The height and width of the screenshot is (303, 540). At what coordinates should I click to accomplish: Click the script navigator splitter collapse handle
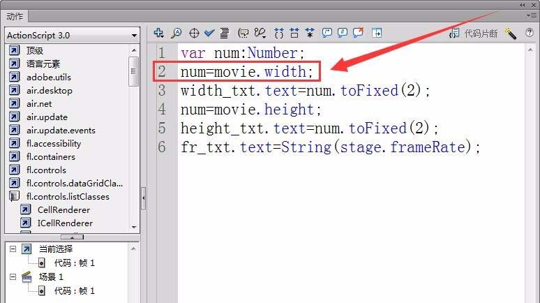point(72,237)
